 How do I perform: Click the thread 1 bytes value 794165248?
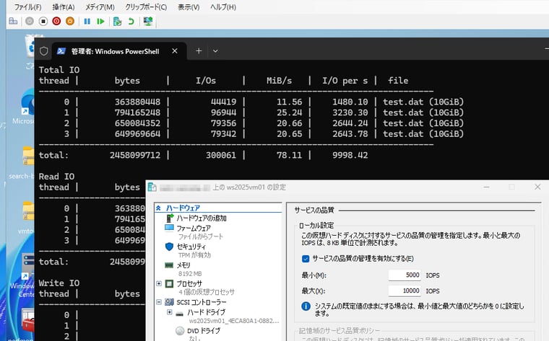(x=137, y=113)
